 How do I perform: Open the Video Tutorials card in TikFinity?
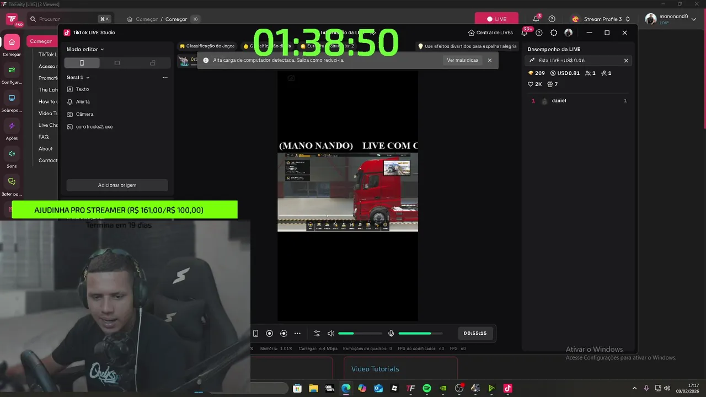(x=400, y=369)
